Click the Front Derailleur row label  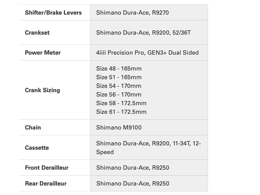pos(47,168)
